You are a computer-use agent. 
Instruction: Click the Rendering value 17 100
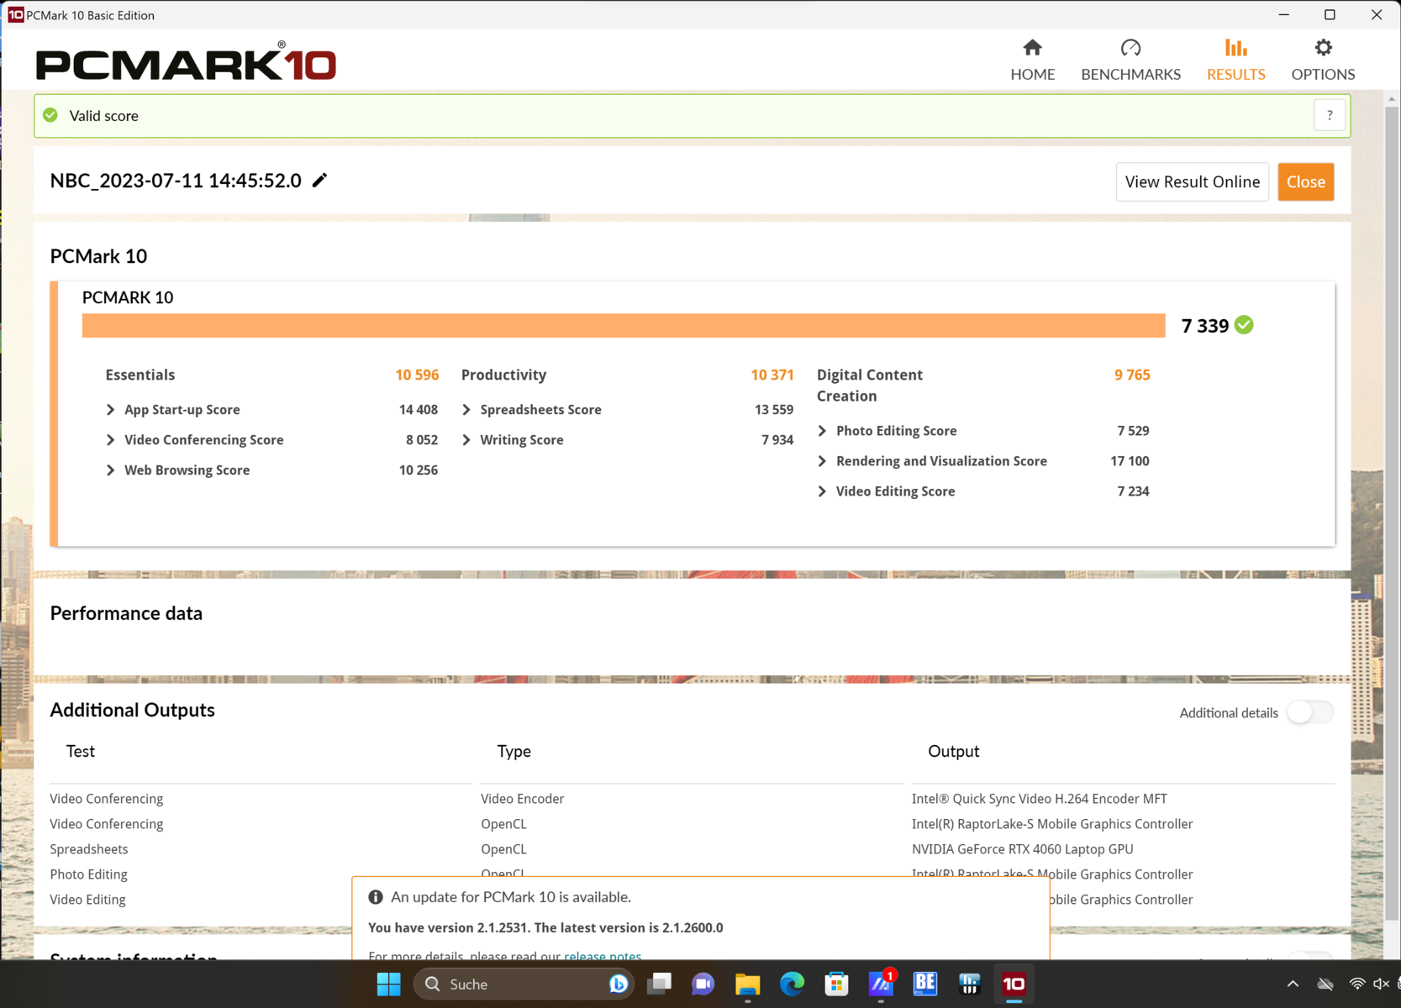[x=1130, y=461]
